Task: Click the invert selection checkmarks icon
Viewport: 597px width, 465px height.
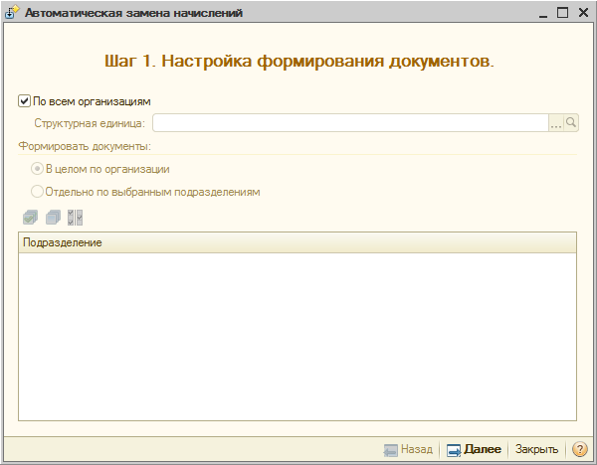Action: (76, 218)
